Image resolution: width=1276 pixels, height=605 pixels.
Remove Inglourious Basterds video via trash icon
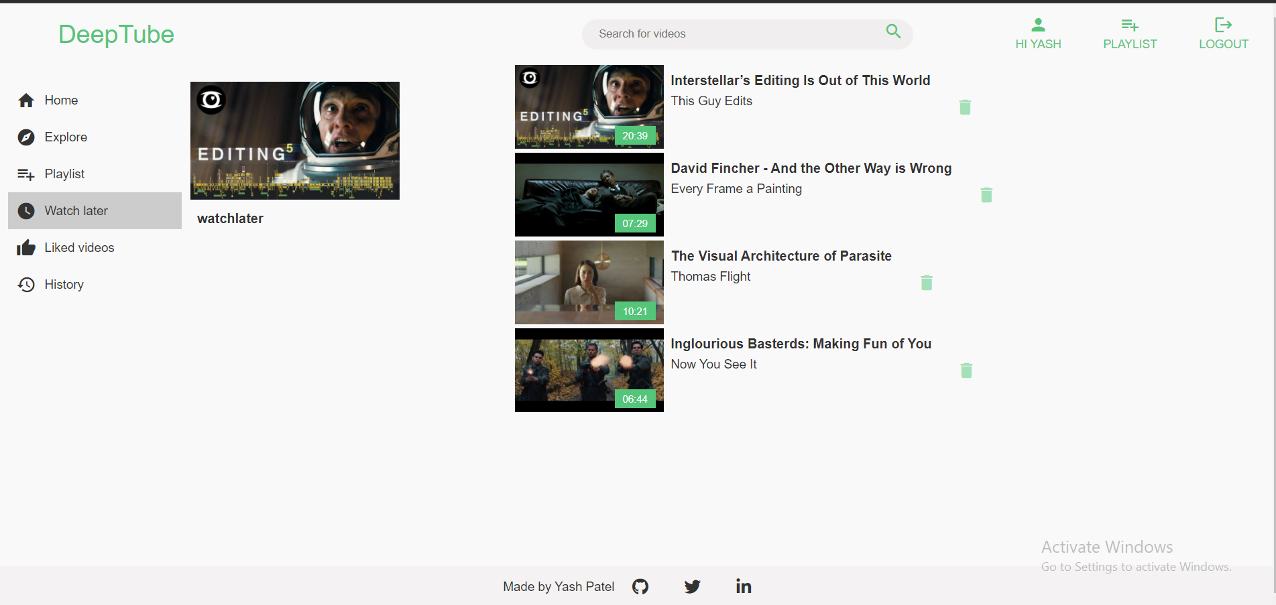pos(966,371)
